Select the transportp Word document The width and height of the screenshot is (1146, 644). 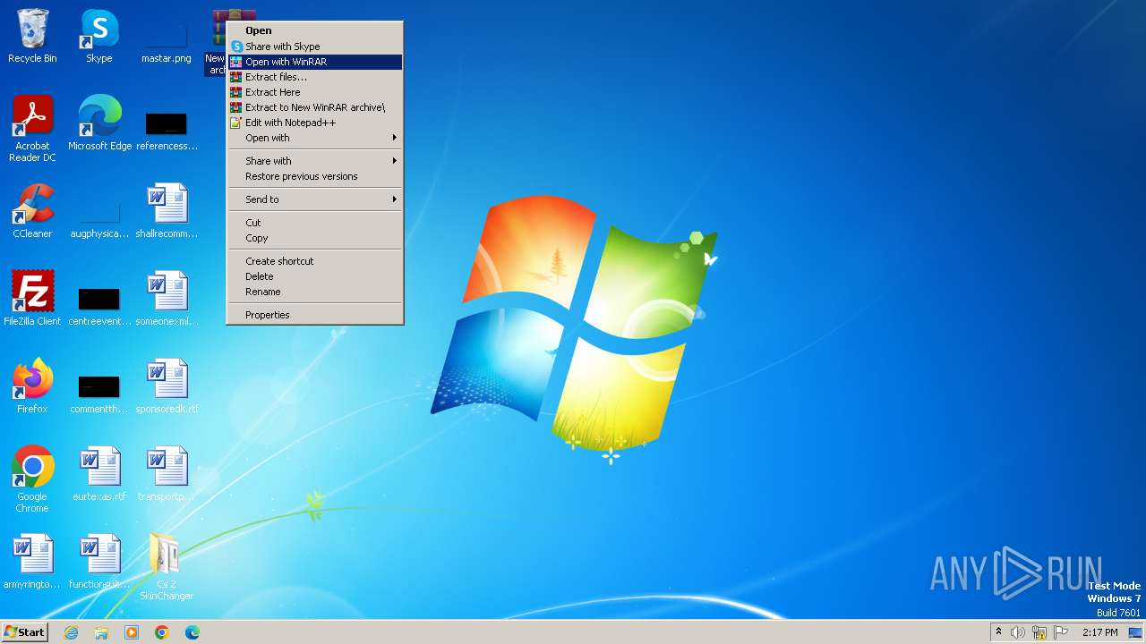click(x=167, y=474)
